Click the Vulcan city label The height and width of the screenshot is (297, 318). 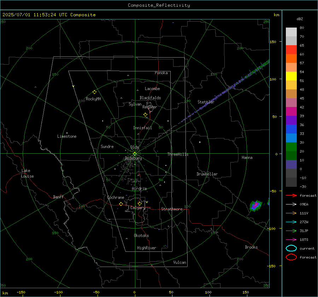tap(180, 262)
